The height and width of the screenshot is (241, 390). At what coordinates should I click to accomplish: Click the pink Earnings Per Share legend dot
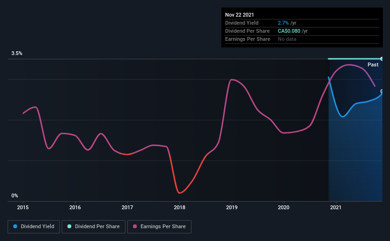(x=135, y=226)
